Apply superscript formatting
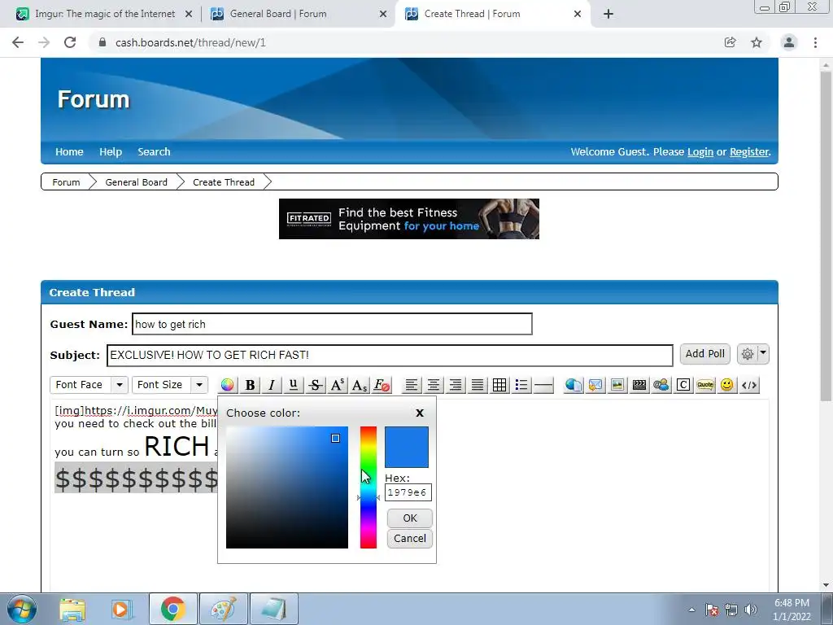This screenshot has height=625, width=833. pyautogui.click(x=338, y=385)
